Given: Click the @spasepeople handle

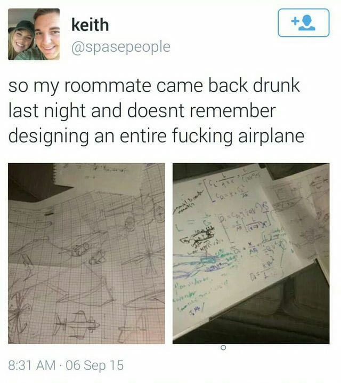Looking at the screenshot, I should click(121, 47).
